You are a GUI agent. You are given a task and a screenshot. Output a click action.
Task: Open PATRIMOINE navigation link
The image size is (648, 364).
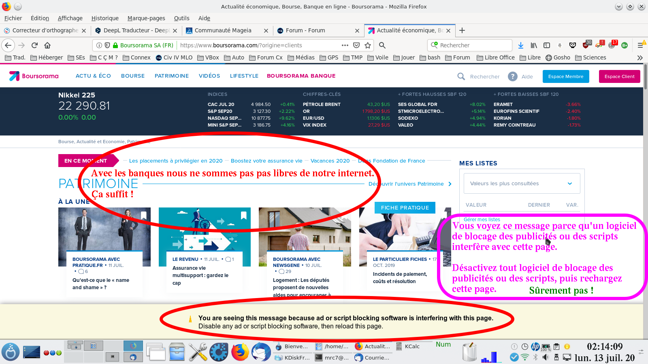click(172, 76)
